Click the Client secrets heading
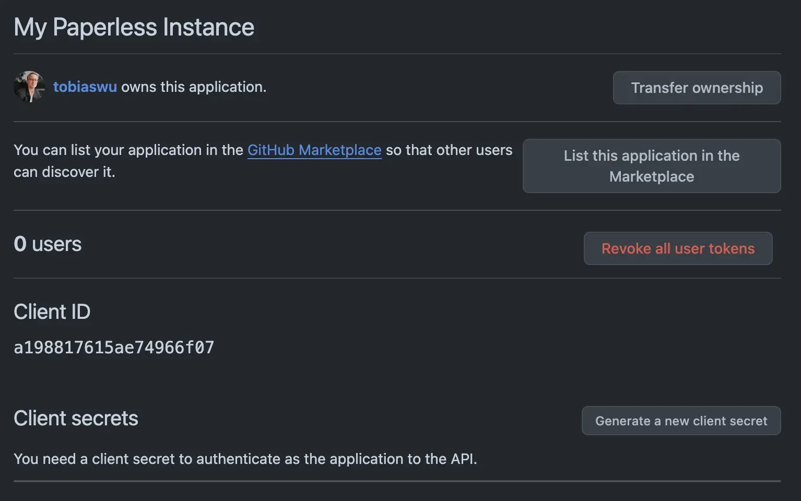 [76, 418]
